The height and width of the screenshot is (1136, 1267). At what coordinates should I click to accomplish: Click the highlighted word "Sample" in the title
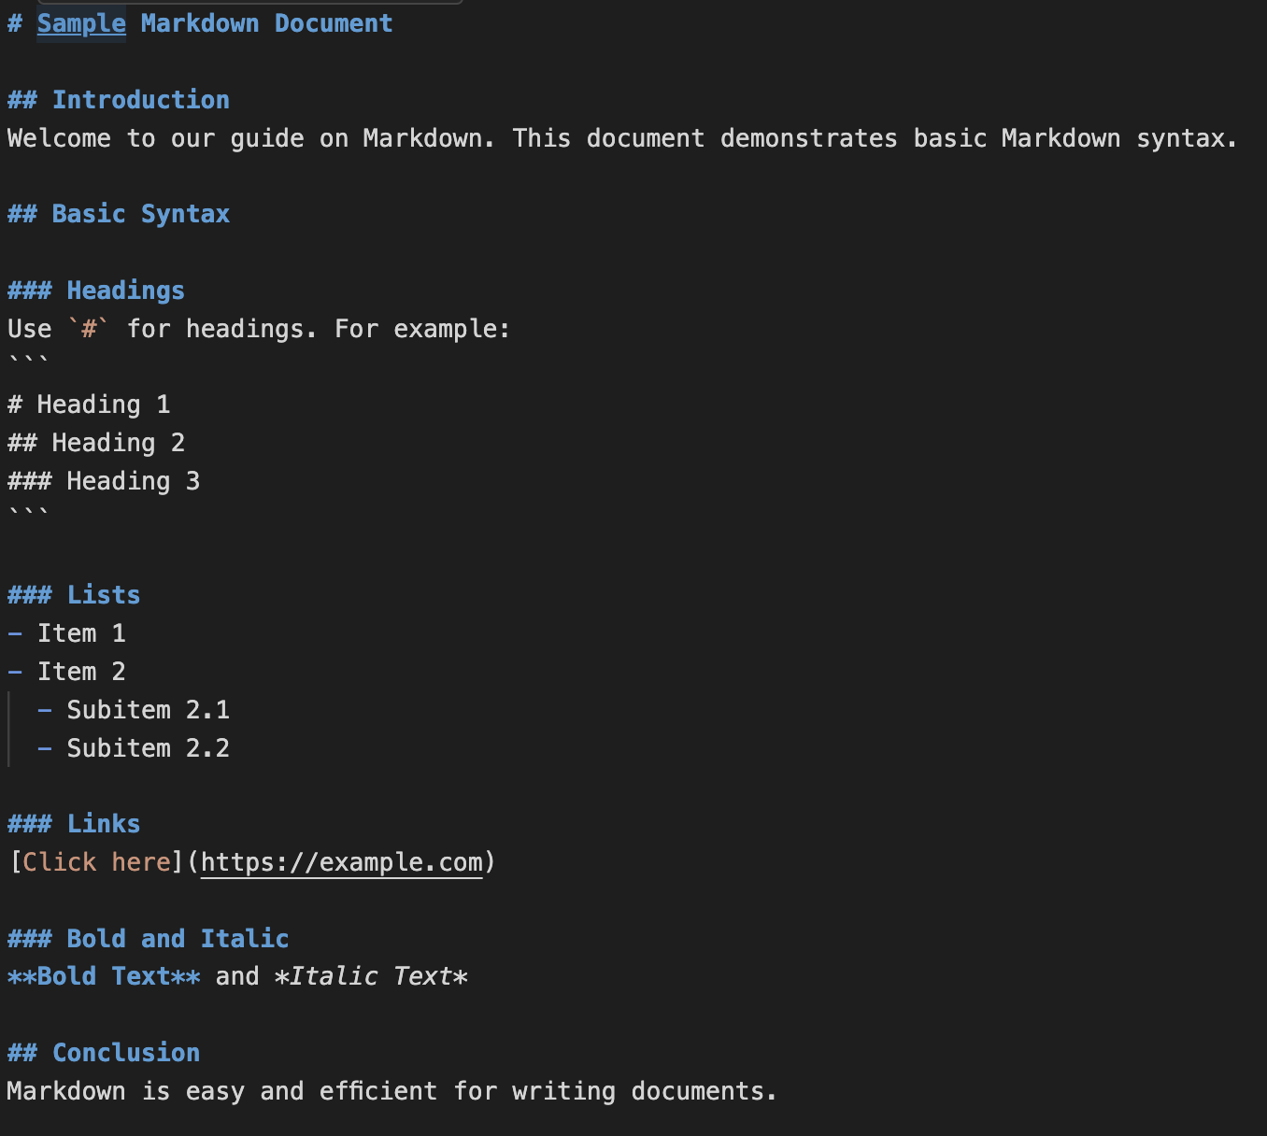(x=81, y=23)
